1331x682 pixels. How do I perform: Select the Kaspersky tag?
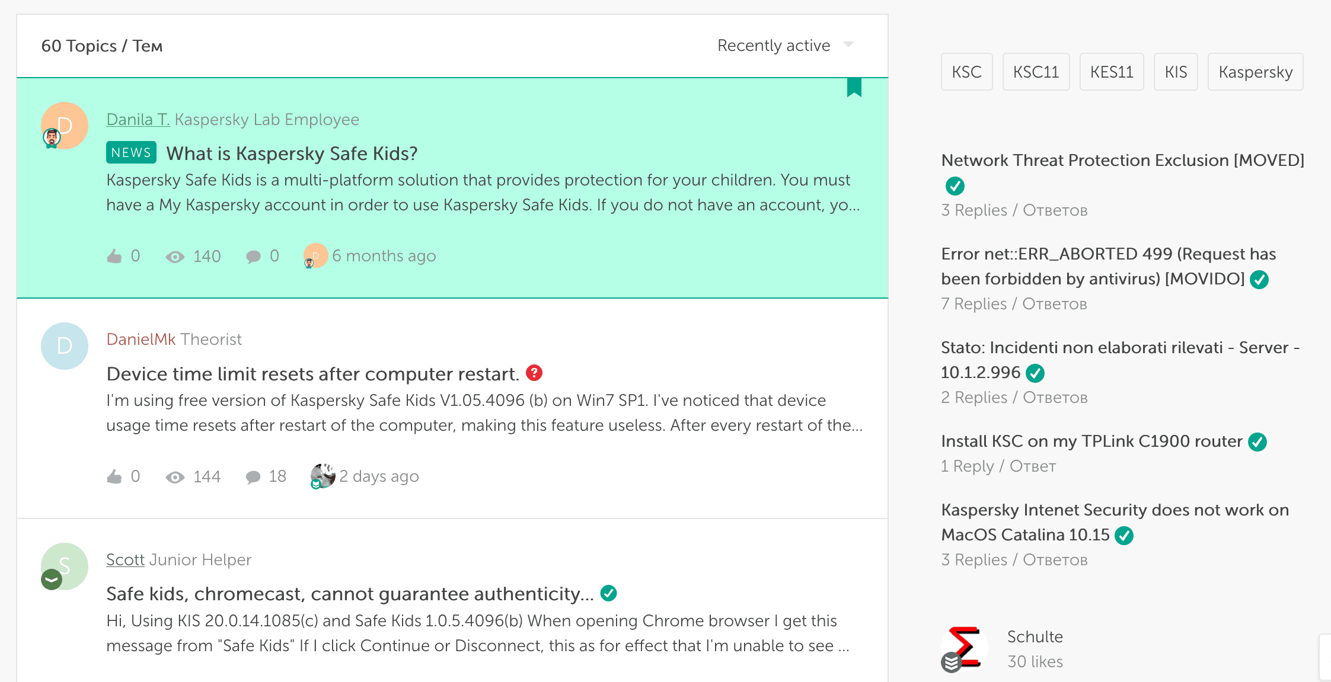coord(1255,72)
